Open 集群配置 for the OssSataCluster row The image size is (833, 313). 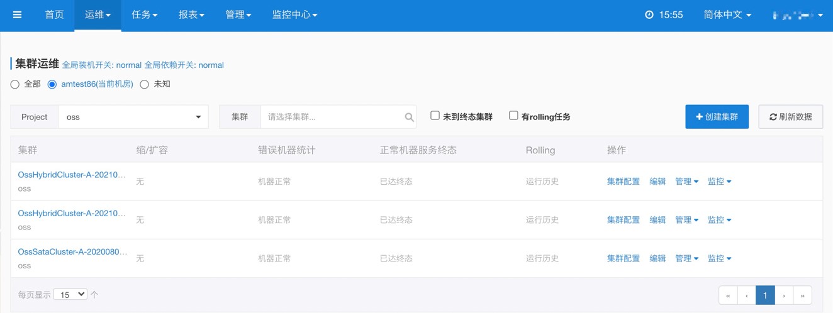(623, 258)
